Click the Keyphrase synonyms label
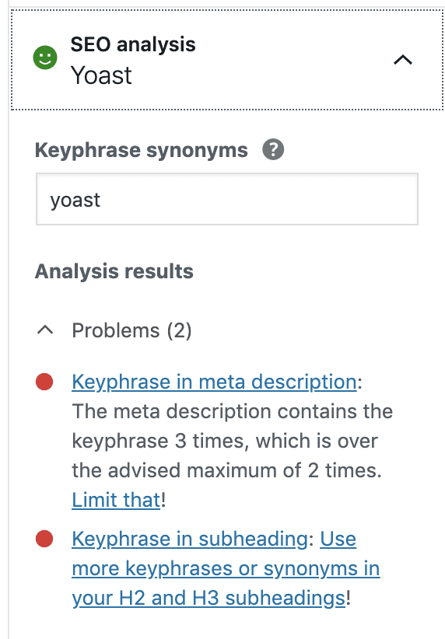This screenshot has height=639, width=445. 141,150
